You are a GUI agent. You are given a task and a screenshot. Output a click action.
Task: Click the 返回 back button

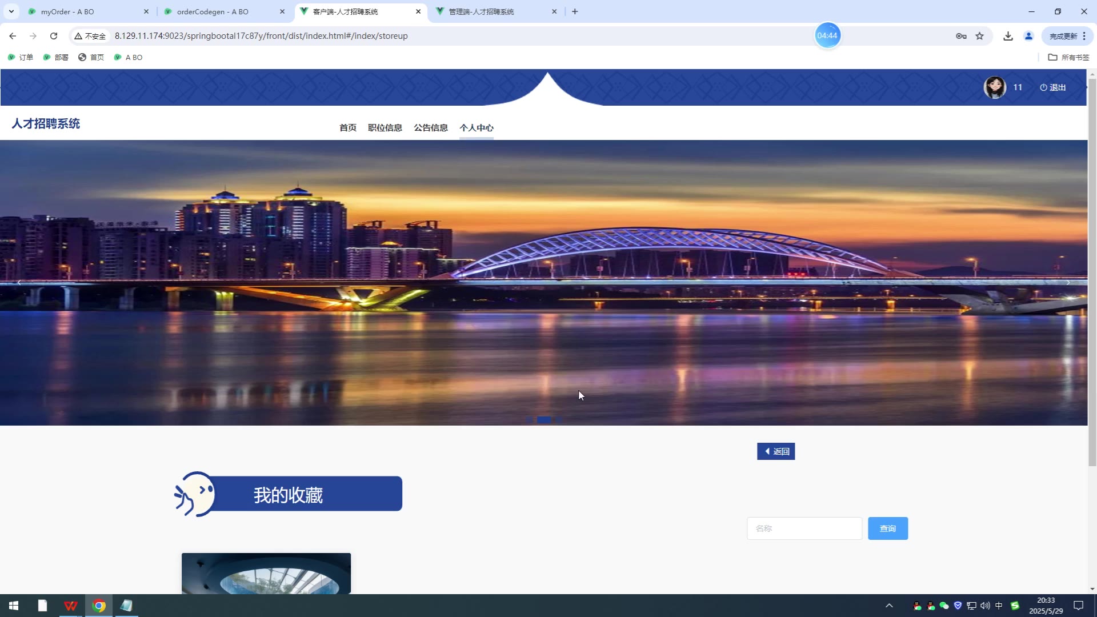coord(776,451)
